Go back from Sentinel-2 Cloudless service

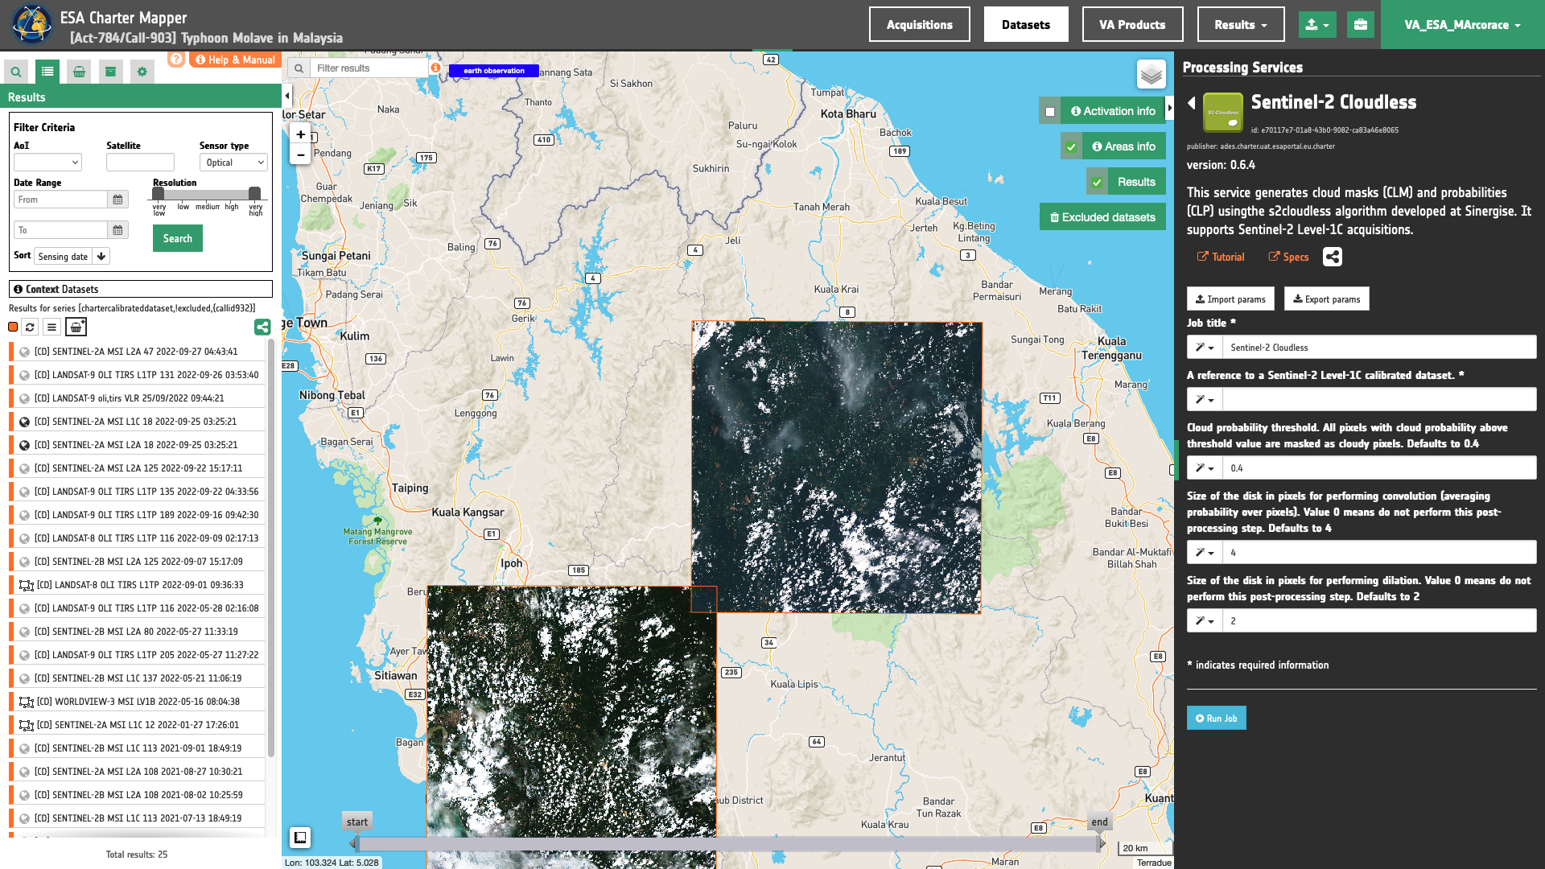coord(1192,103)
